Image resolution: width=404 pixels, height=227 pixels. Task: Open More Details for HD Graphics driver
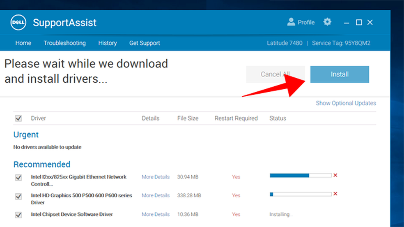(156, 195)
